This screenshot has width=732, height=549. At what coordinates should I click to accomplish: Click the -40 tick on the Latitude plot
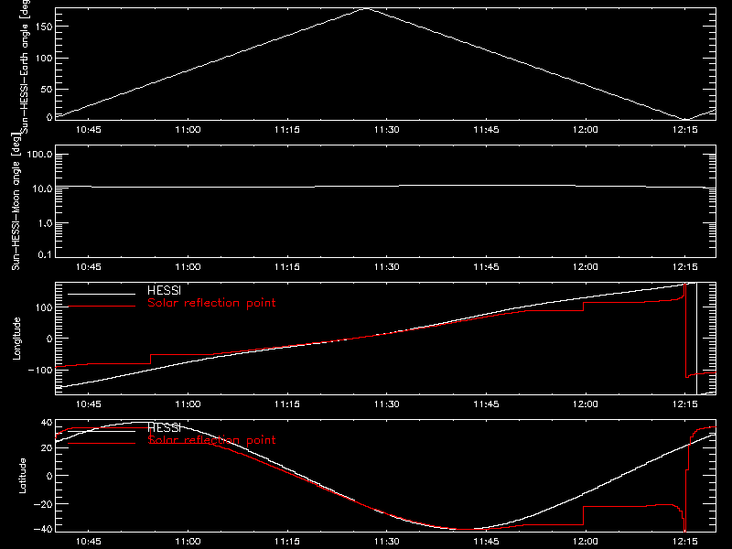tap(44, 529)
